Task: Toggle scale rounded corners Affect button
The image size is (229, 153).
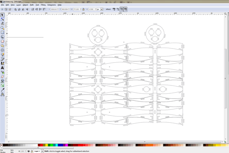Action: point(118,10)
